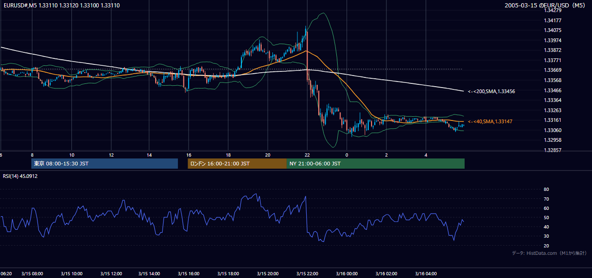
Task: Click RSI scale value 30
Action: coord(547,236)
